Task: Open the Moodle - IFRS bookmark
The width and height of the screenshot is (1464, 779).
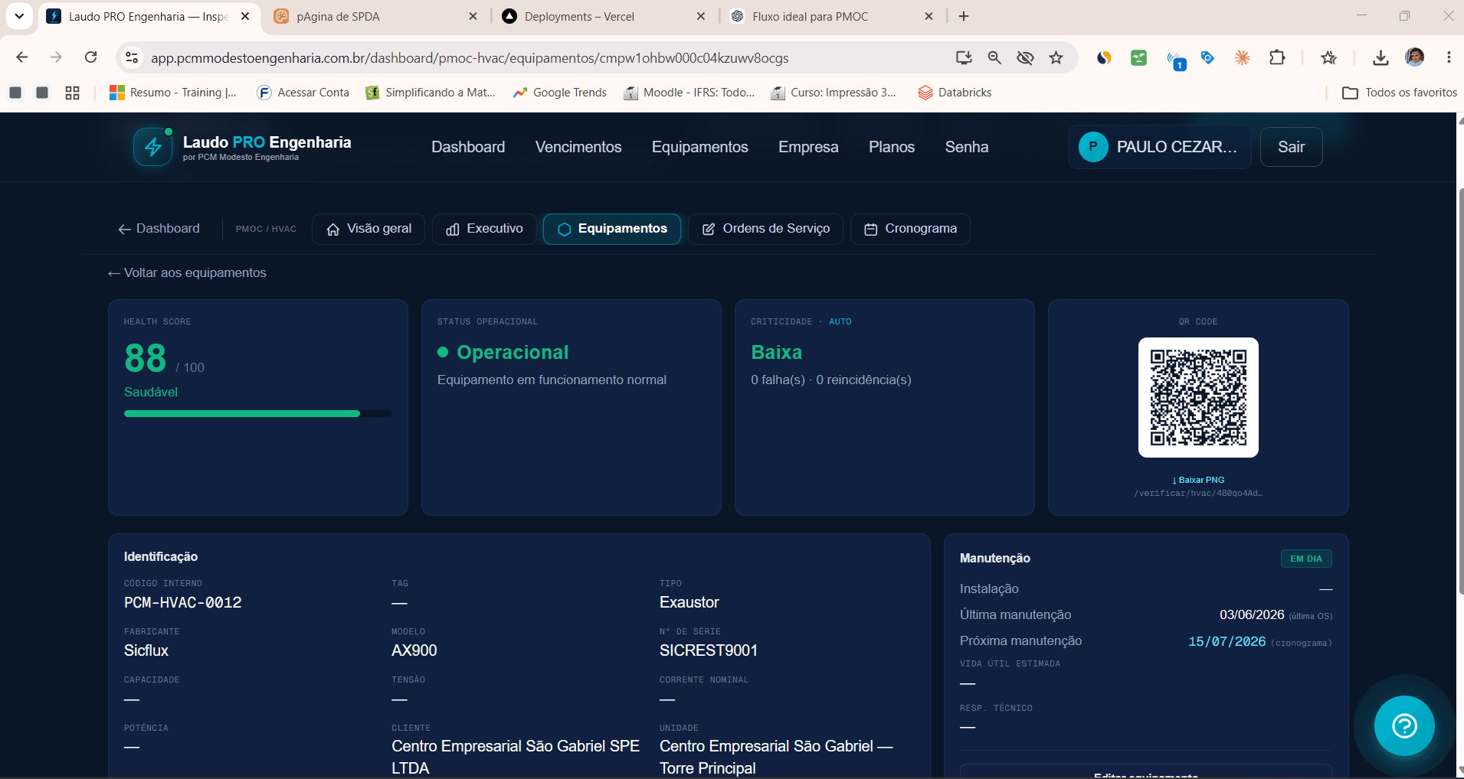Action: coord(689,93)
